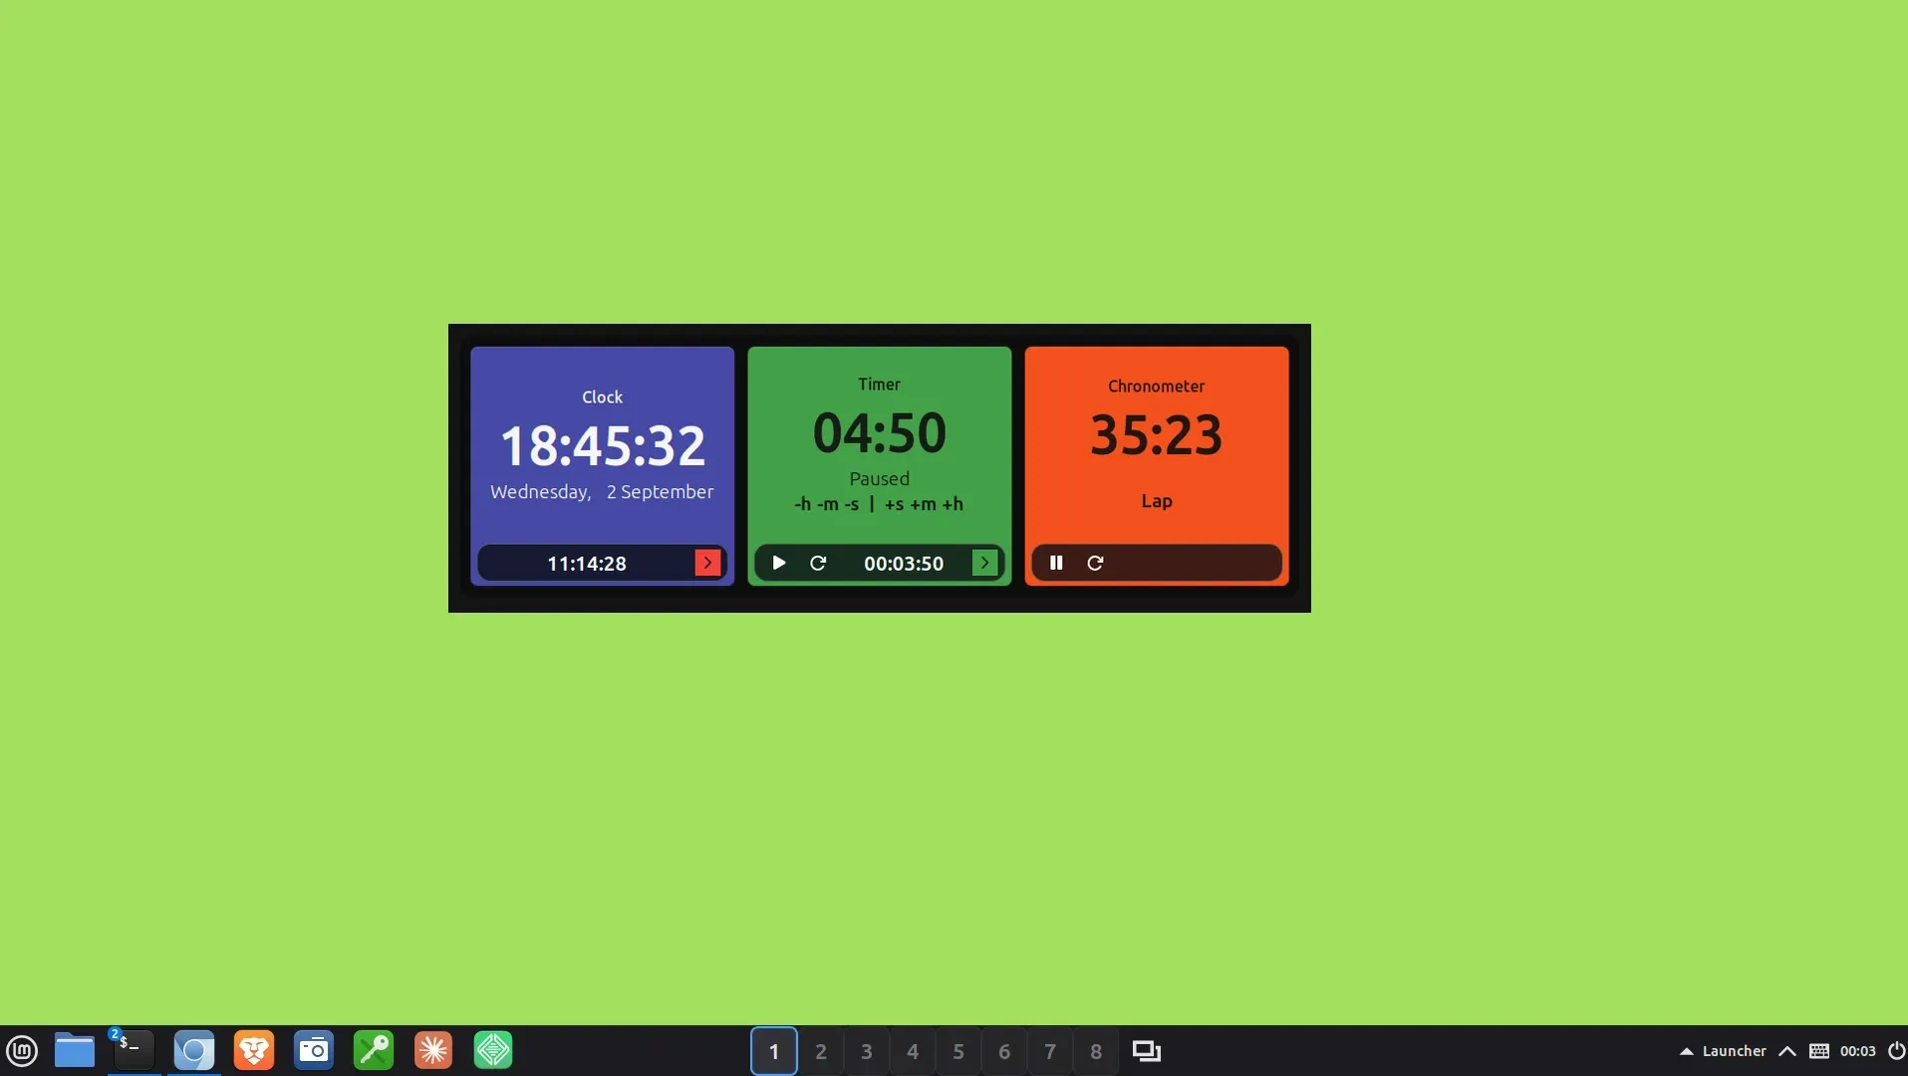The height and width of the screenshot is (1076, 1908).
Task: Select workspace 1 in the pager
Action: (774, 1051)
